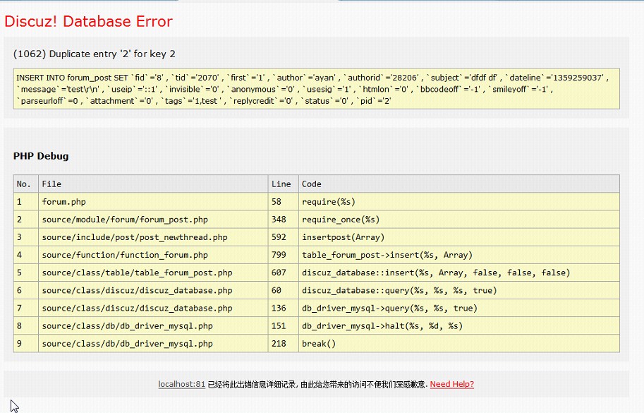This screenshot has width=644, height=413.
Task: Click the duplicate entry error message
Action: [95, 54]
